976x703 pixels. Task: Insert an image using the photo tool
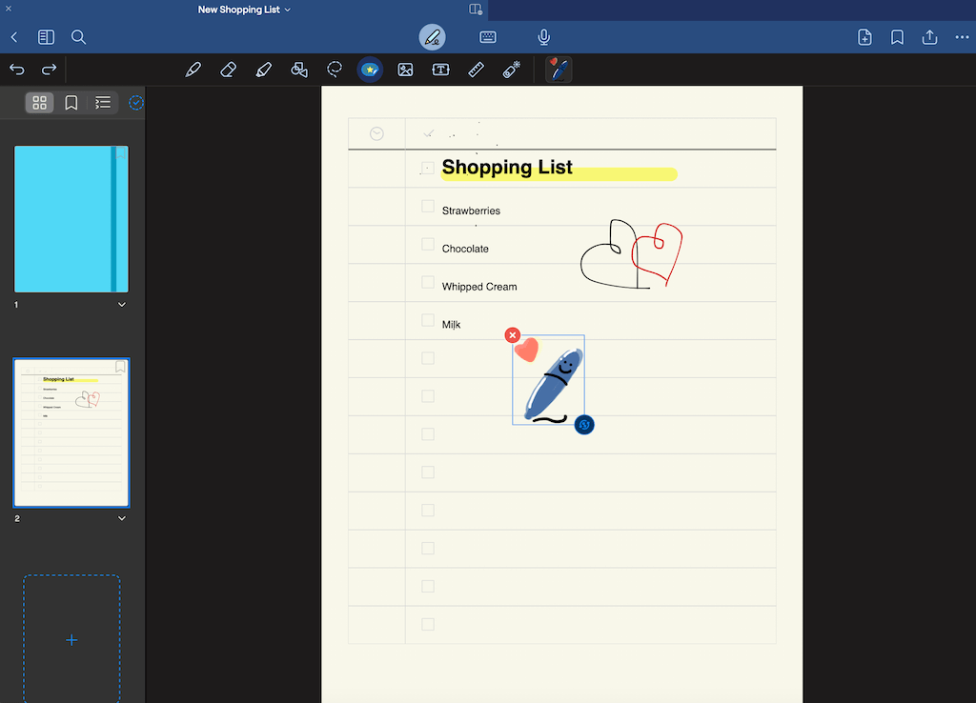point(405,69)
